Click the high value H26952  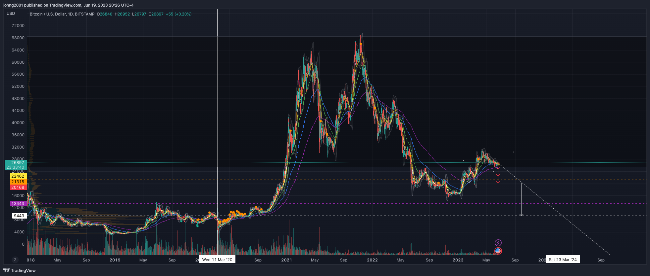tap(122, 14)
